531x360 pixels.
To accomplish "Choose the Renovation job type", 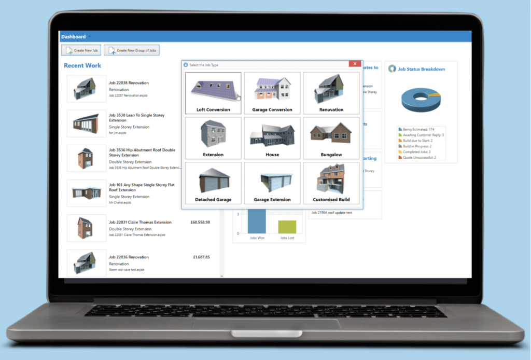I will [331, 92].
